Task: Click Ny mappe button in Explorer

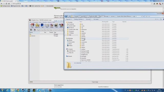Action: 96,19
